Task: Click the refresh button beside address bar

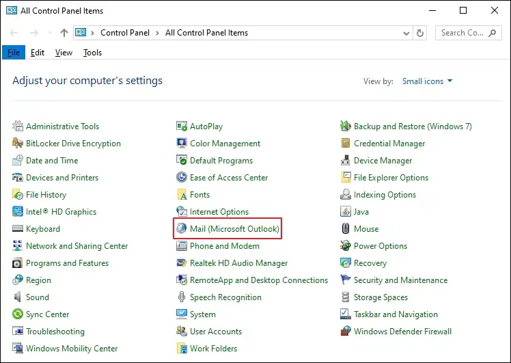Action: (420, 33)
